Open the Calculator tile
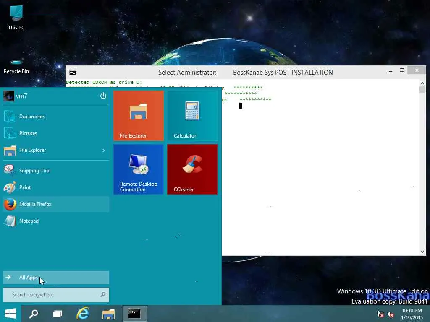 (x=192, y=116)
